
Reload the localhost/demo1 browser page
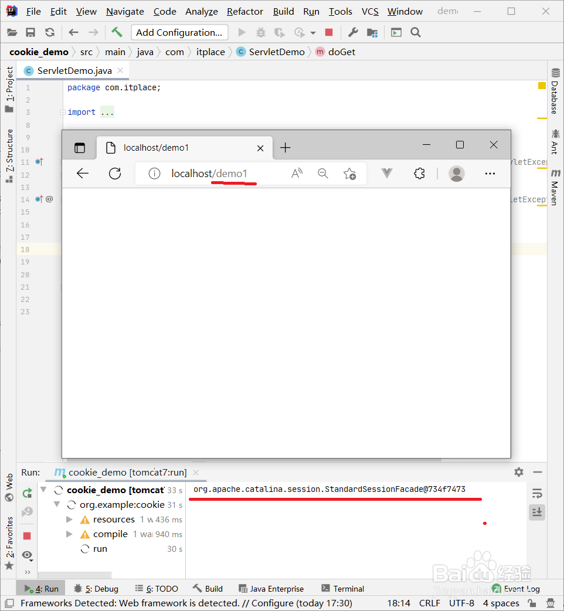point(115,174)
